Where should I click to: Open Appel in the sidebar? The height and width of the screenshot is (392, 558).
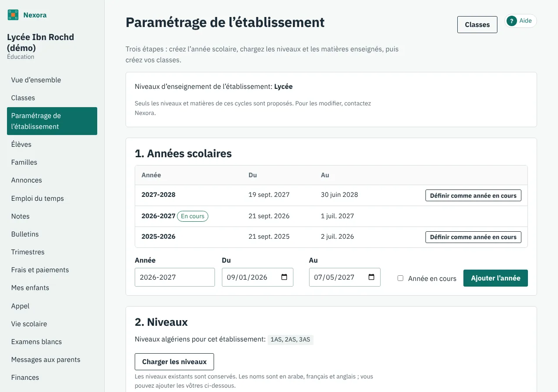(x=52, y=306)
